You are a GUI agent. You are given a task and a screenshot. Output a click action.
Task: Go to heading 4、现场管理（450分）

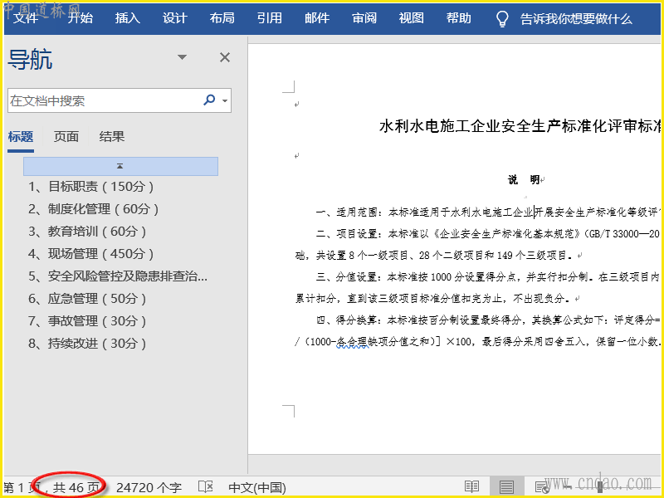(90, 254)
